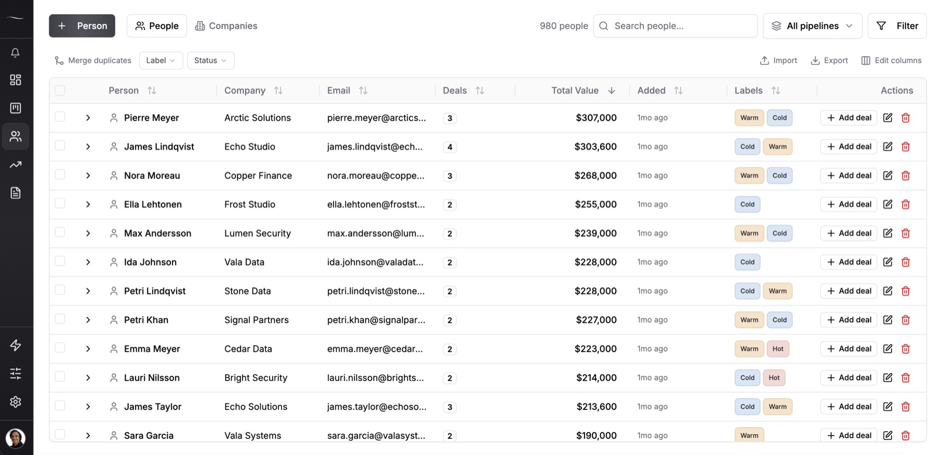This screenshot has height=455, width=936.
Task: Click the user avatar in sidebar
Action: coord(16,438)
